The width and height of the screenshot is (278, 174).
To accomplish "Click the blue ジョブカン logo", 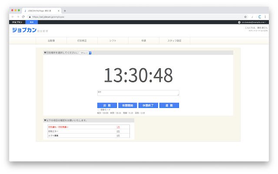I will coord(24,30).
